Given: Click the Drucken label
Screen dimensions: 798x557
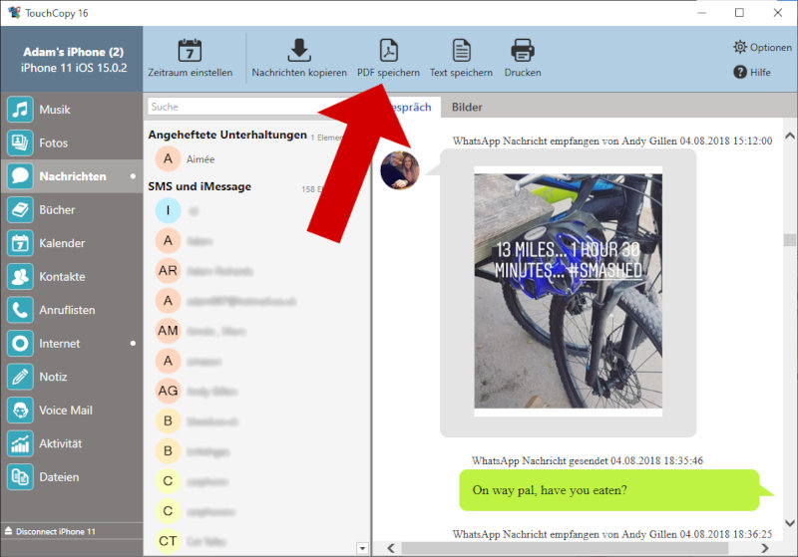Looking at the screenshot, I should tap(523, 72).
